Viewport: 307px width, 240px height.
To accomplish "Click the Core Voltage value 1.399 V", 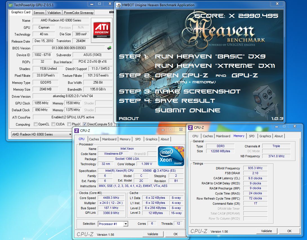I will click(x=147, y=164).
